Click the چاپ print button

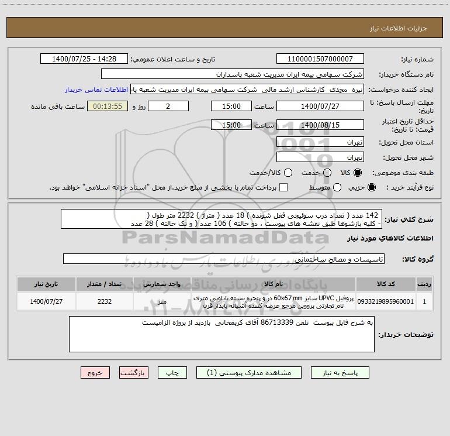tap(172, 373)
